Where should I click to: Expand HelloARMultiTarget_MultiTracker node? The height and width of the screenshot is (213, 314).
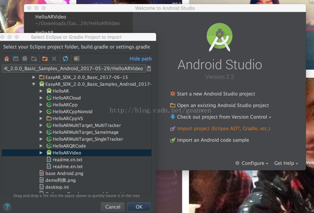point(41,125)
